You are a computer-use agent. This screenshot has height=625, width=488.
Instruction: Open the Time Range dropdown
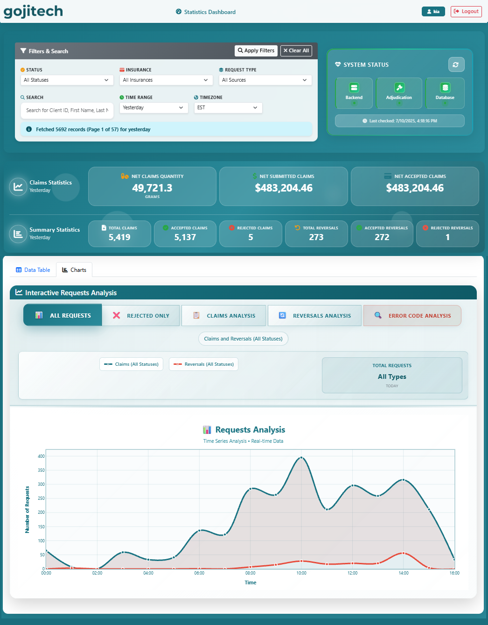tap(153, 107)
